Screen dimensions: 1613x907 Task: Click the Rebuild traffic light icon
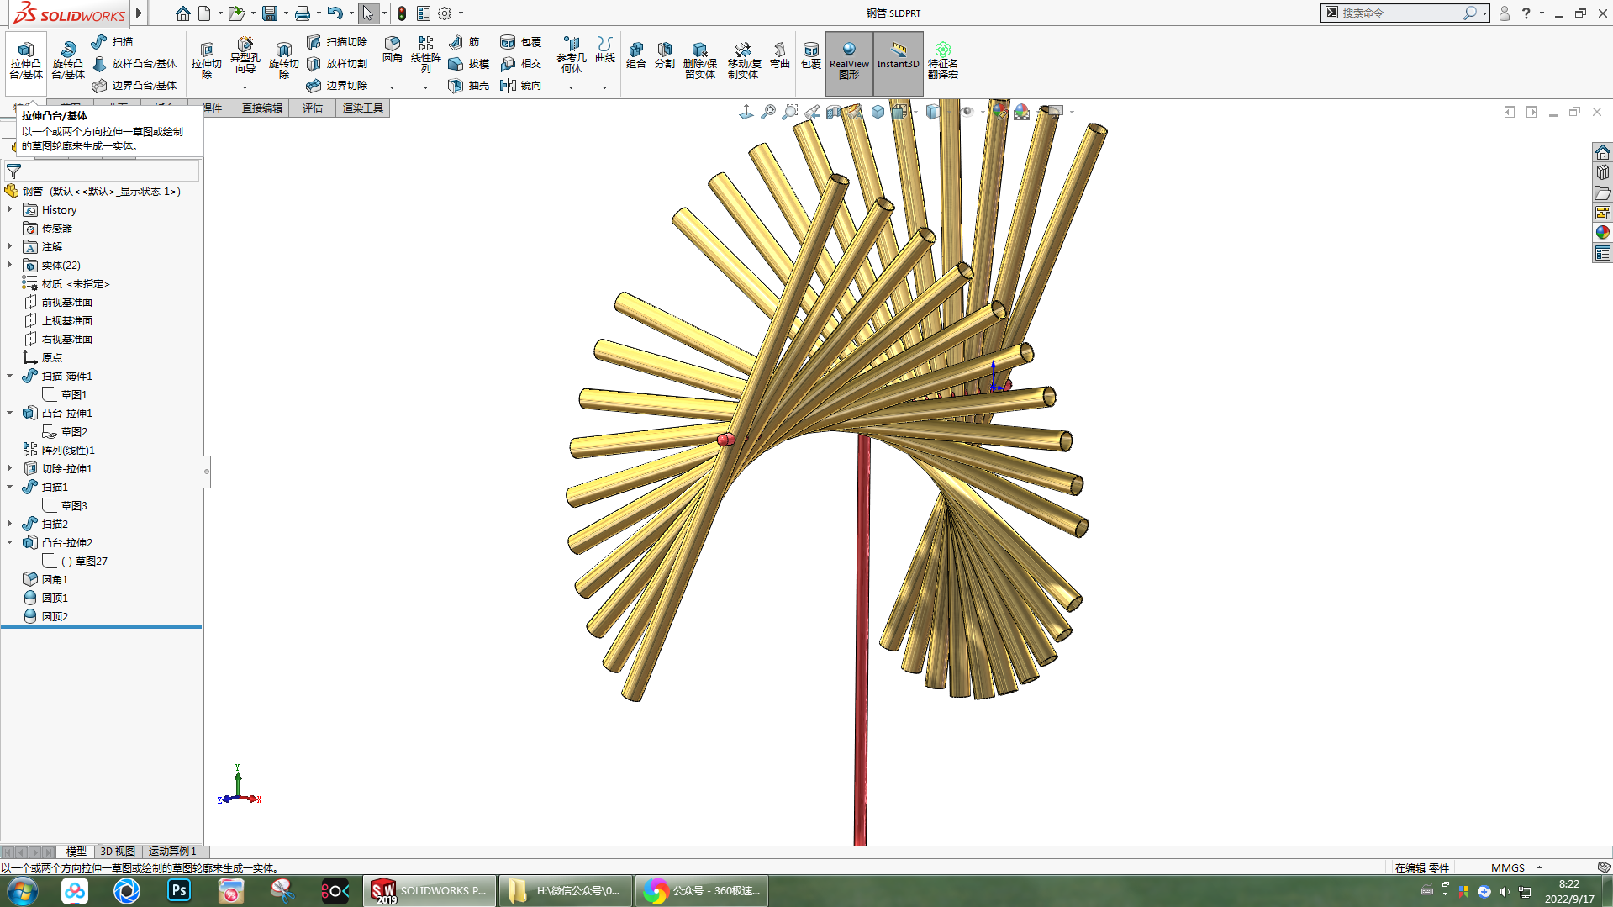(402, 13)
